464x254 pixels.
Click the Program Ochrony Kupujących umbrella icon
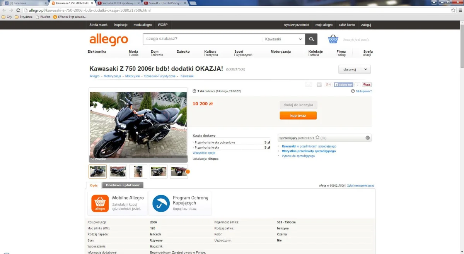coord(161,203)
